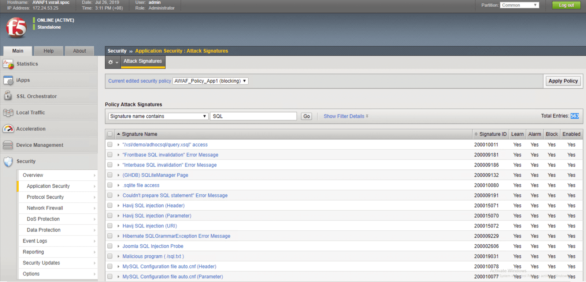
Task: Click the Security shield icon
Action: pos(8,161)
